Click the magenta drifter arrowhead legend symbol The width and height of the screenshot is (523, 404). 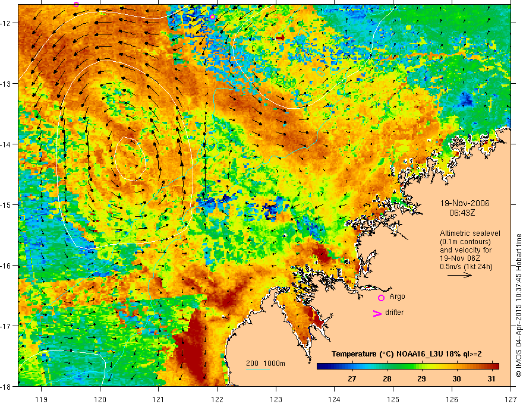(377, 313)
